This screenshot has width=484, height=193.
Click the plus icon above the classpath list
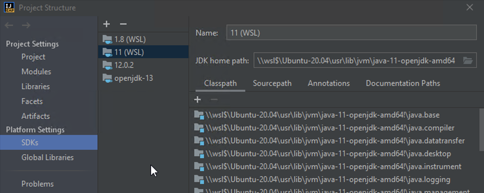click(197, 100)
